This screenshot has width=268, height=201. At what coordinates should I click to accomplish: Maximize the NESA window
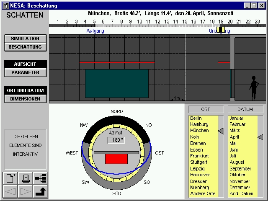(x=254, y=5)
